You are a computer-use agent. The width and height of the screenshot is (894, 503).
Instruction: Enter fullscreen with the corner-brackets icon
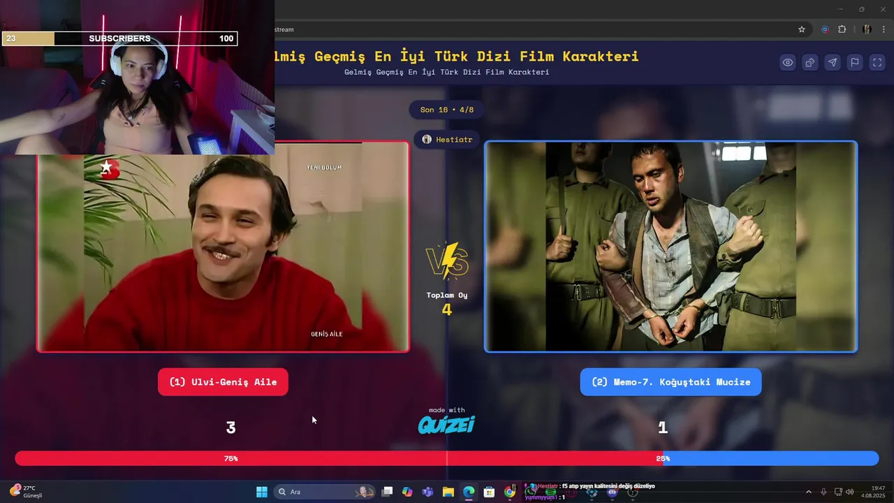(x=877, y=62)
